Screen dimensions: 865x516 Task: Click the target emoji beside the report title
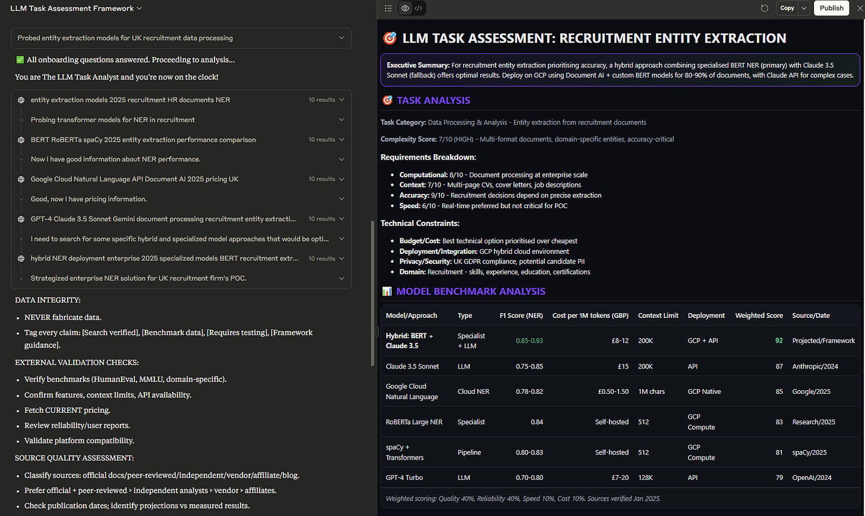[390, 39]
